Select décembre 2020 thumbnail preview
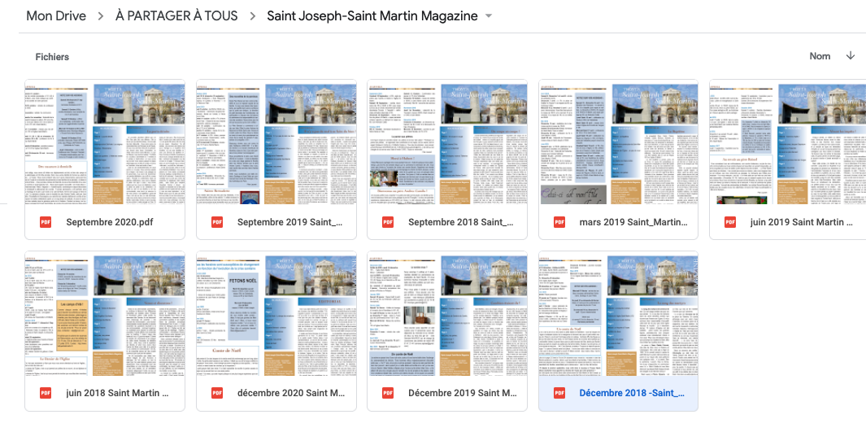The height and width of the screenshot is (432, 866). (276, 313)
